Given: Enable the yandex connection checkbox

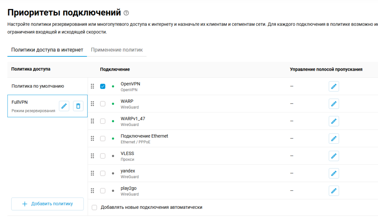Looking at the screenshot, I should click(103, 173).
